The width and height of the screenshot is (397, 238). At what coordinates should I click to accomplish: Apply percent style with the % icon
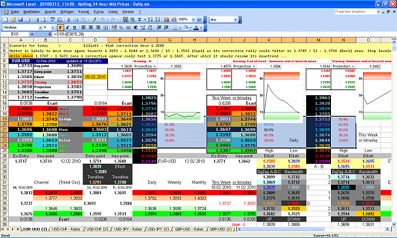tap(121, 27)
